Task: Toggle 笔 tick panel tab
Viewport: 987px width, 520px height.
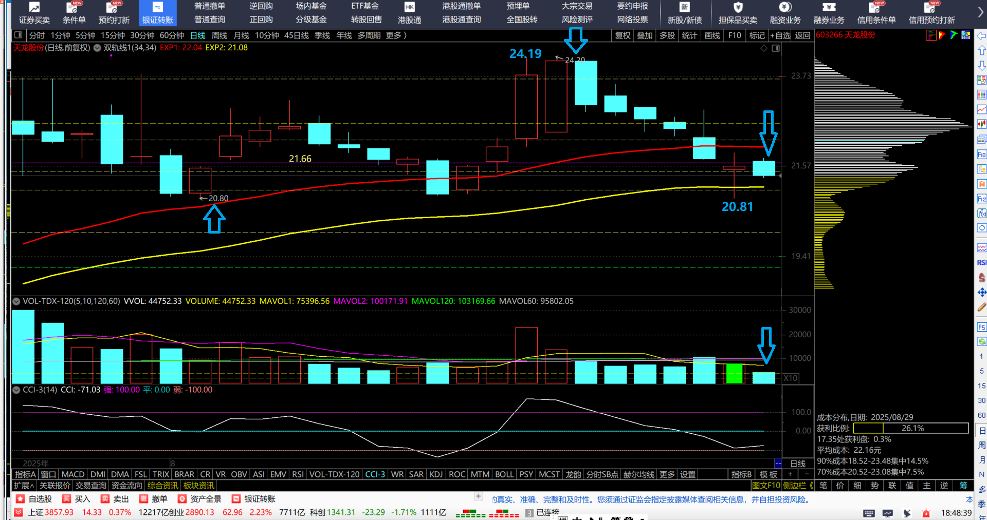Action: coord(824,485)
